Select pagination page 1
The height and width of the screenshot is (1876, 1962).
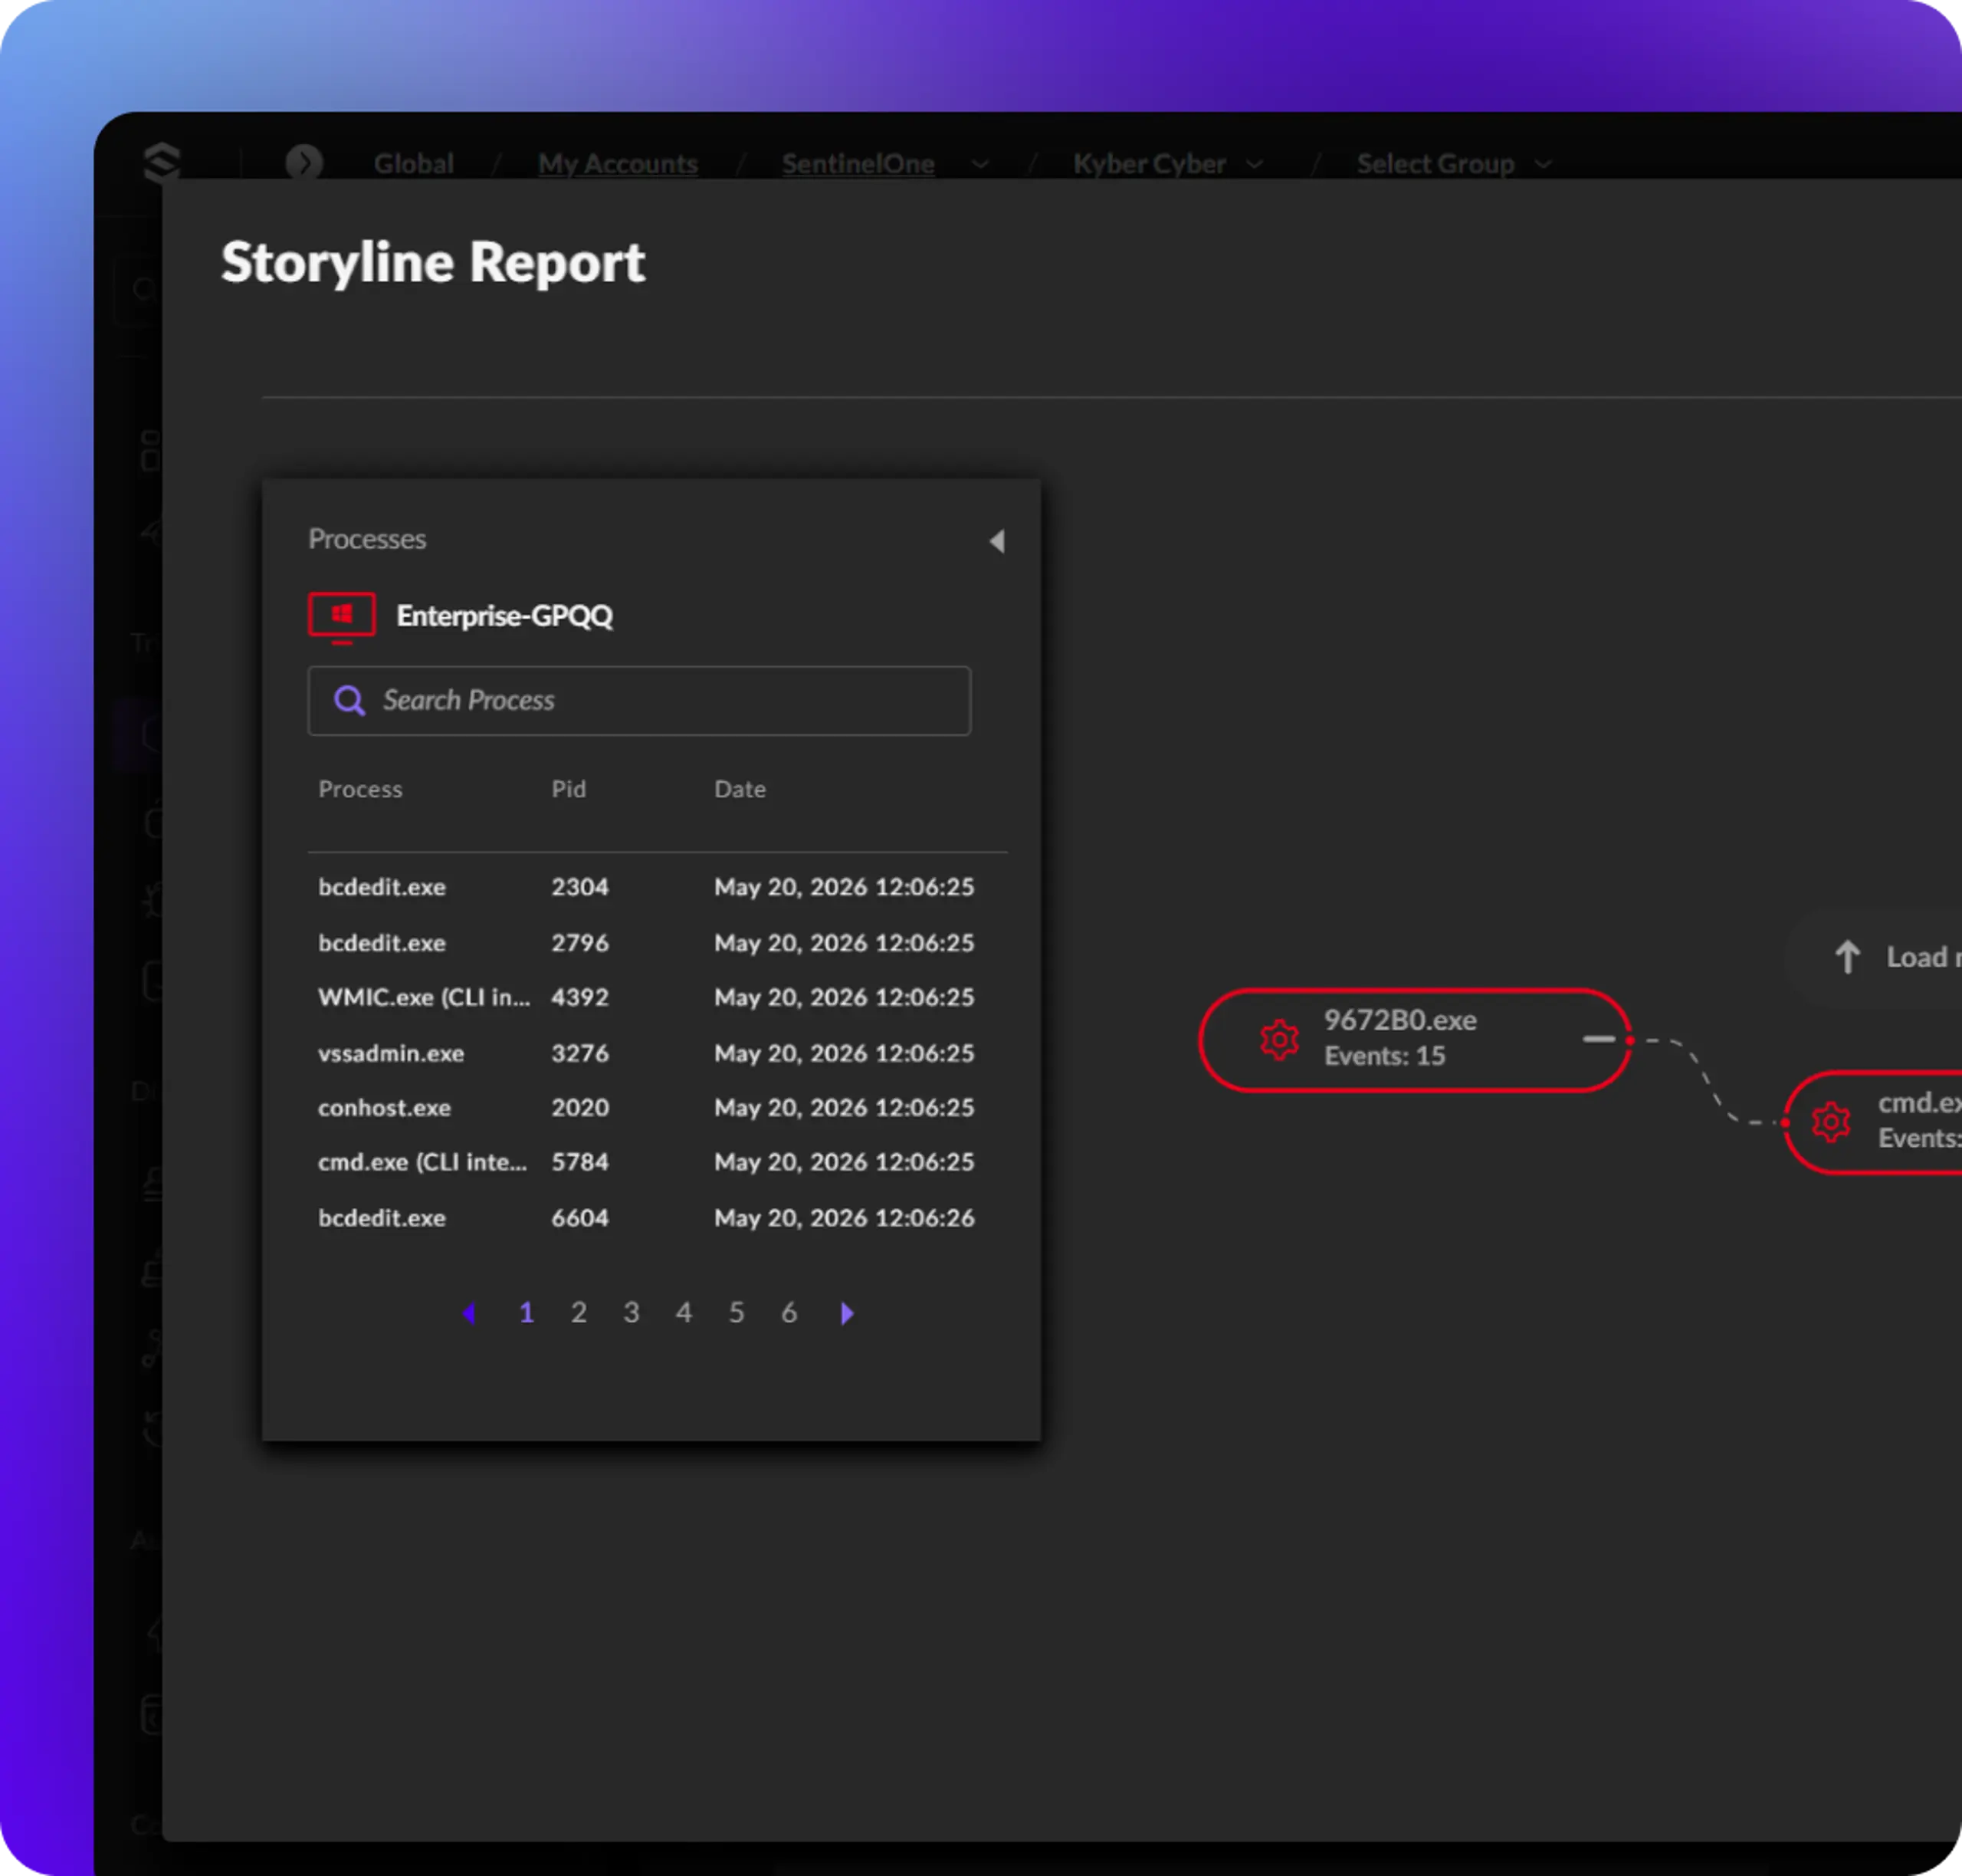tap(527, 1313)
